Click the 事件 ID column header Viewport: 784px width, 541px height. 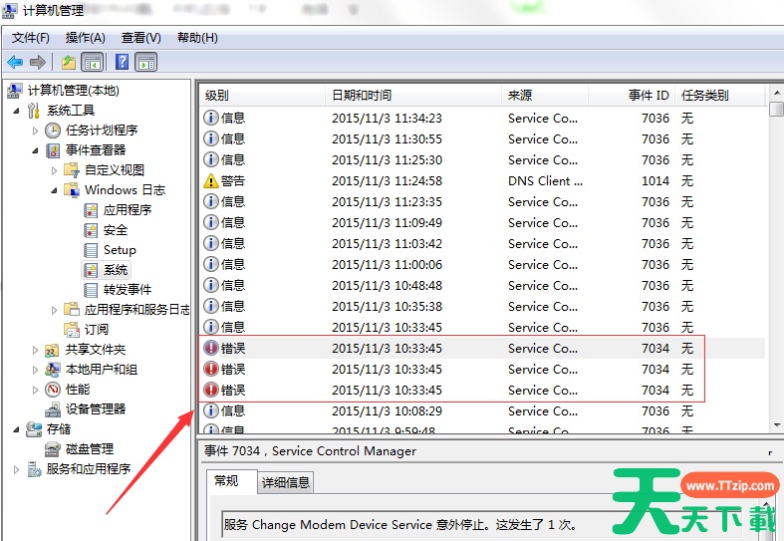coord(648,96)
